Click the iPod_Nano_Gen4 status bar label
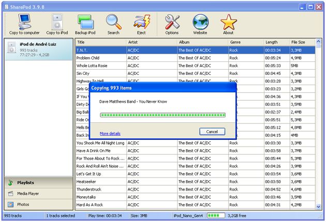 pos(188,216)
